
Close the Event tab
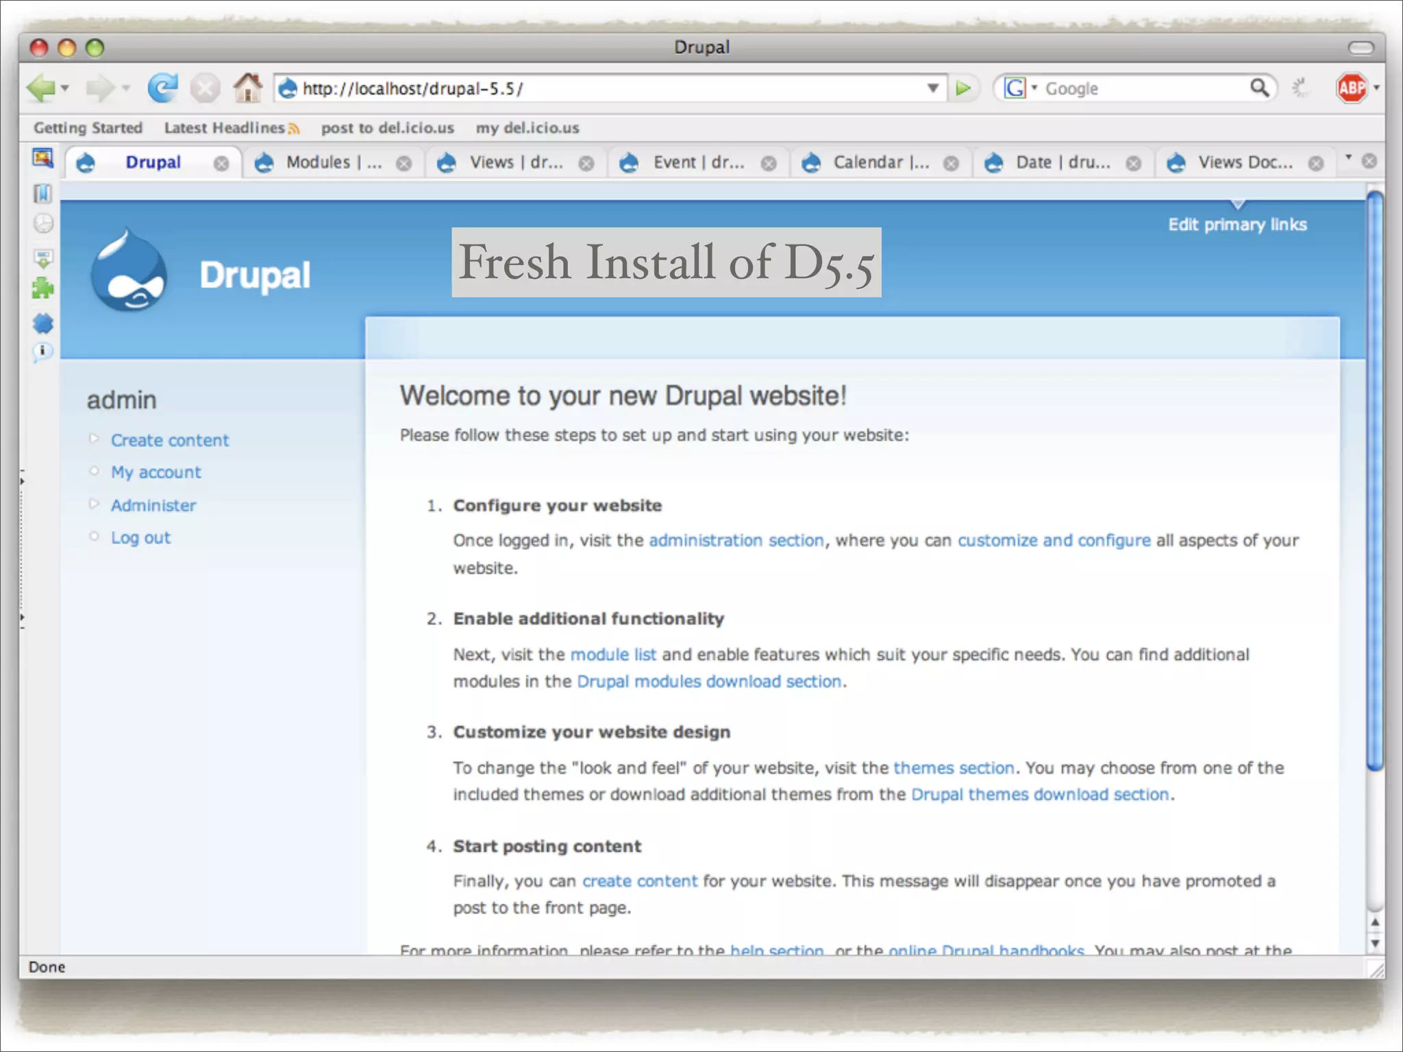click(x=769, y=164)
